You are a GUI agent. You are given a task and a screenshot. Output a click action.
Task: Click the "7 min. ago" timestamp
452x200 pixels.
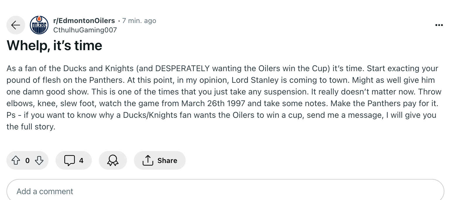[139, 21]
